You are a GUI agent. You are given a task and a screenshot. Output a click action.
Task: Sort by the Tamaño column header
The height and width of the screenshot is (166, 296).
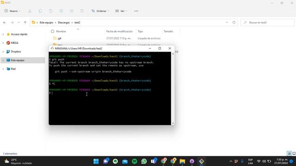168,31
